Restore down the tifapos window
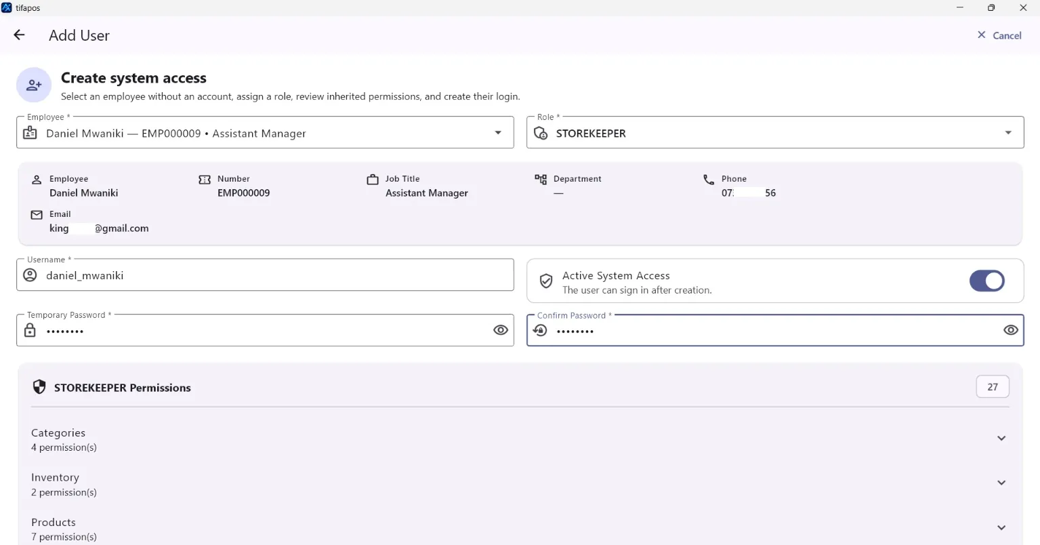The height and width of the screenshot is (545, 1040). [991, 7]
